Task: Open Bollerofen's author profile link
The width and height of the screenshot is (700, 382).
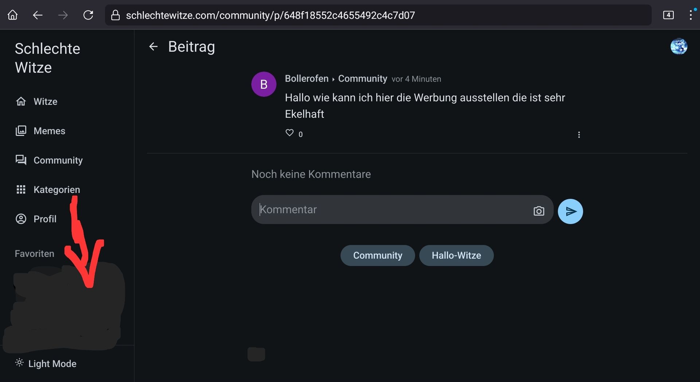Action: point(306,79)
